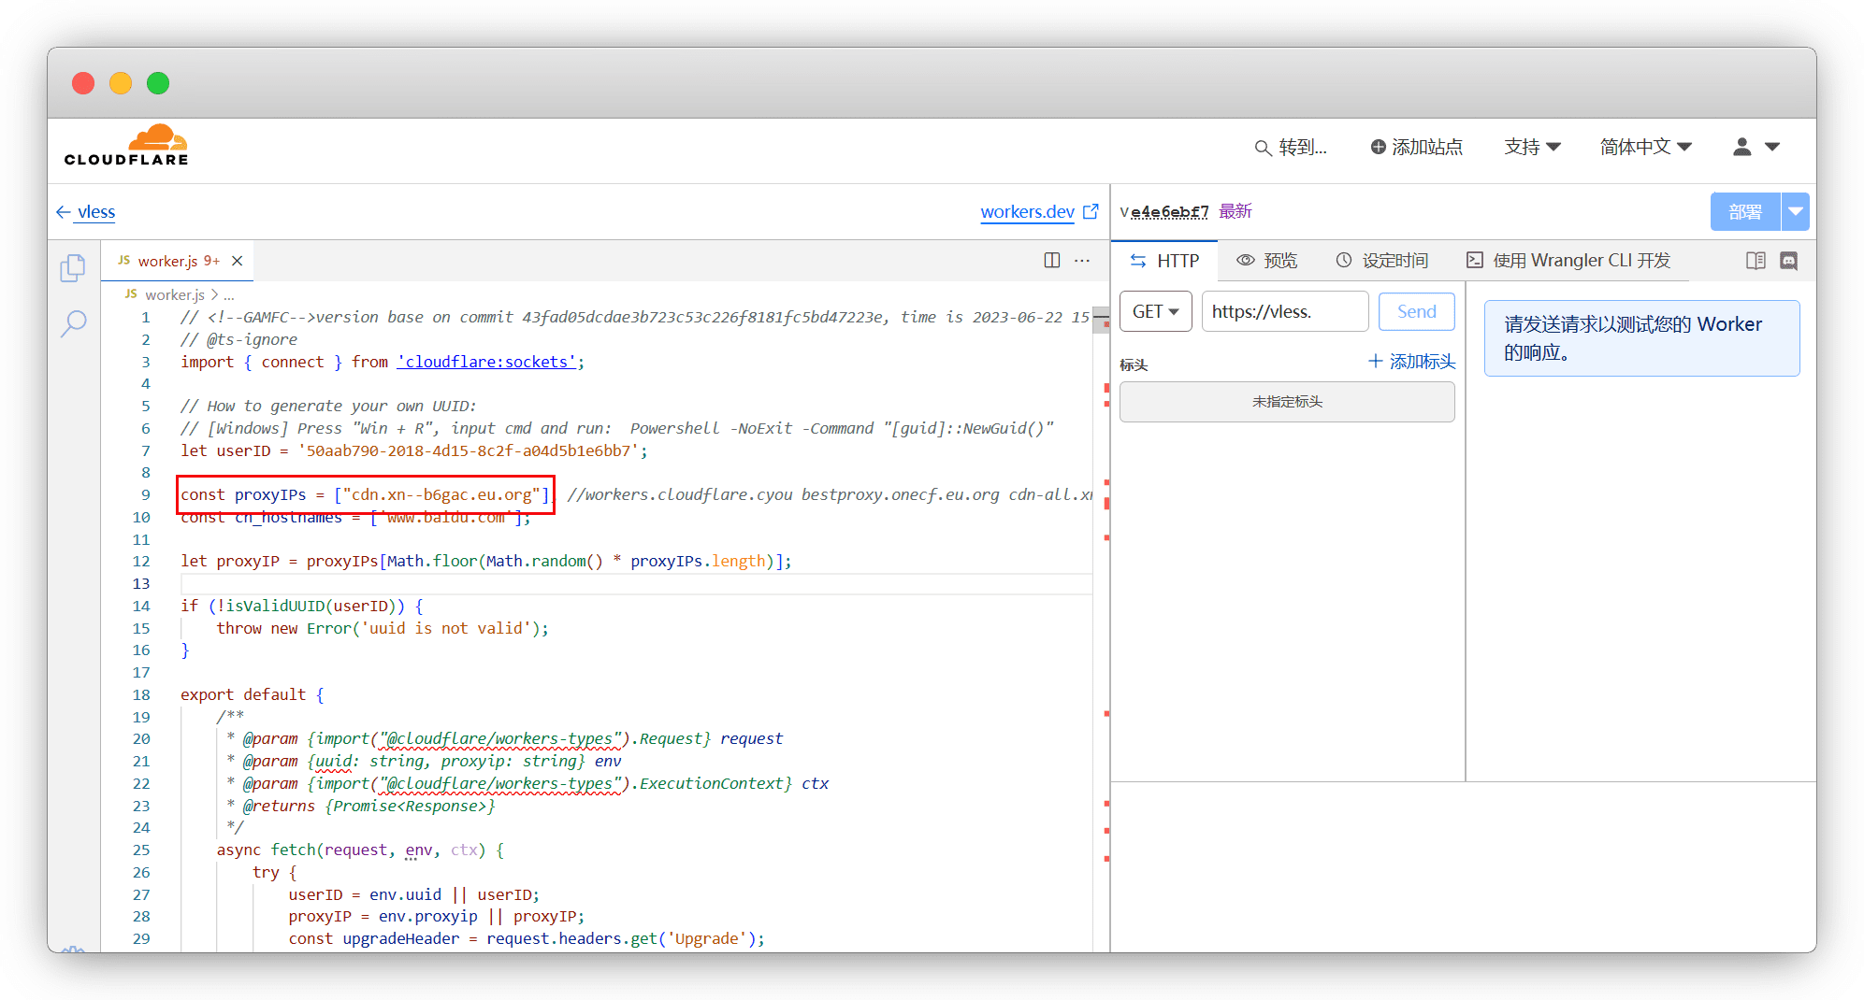Click the JS file icon in worker.js tab
The width and height of the screenshot is (1864, 1000).
click(x=124, y=260)
